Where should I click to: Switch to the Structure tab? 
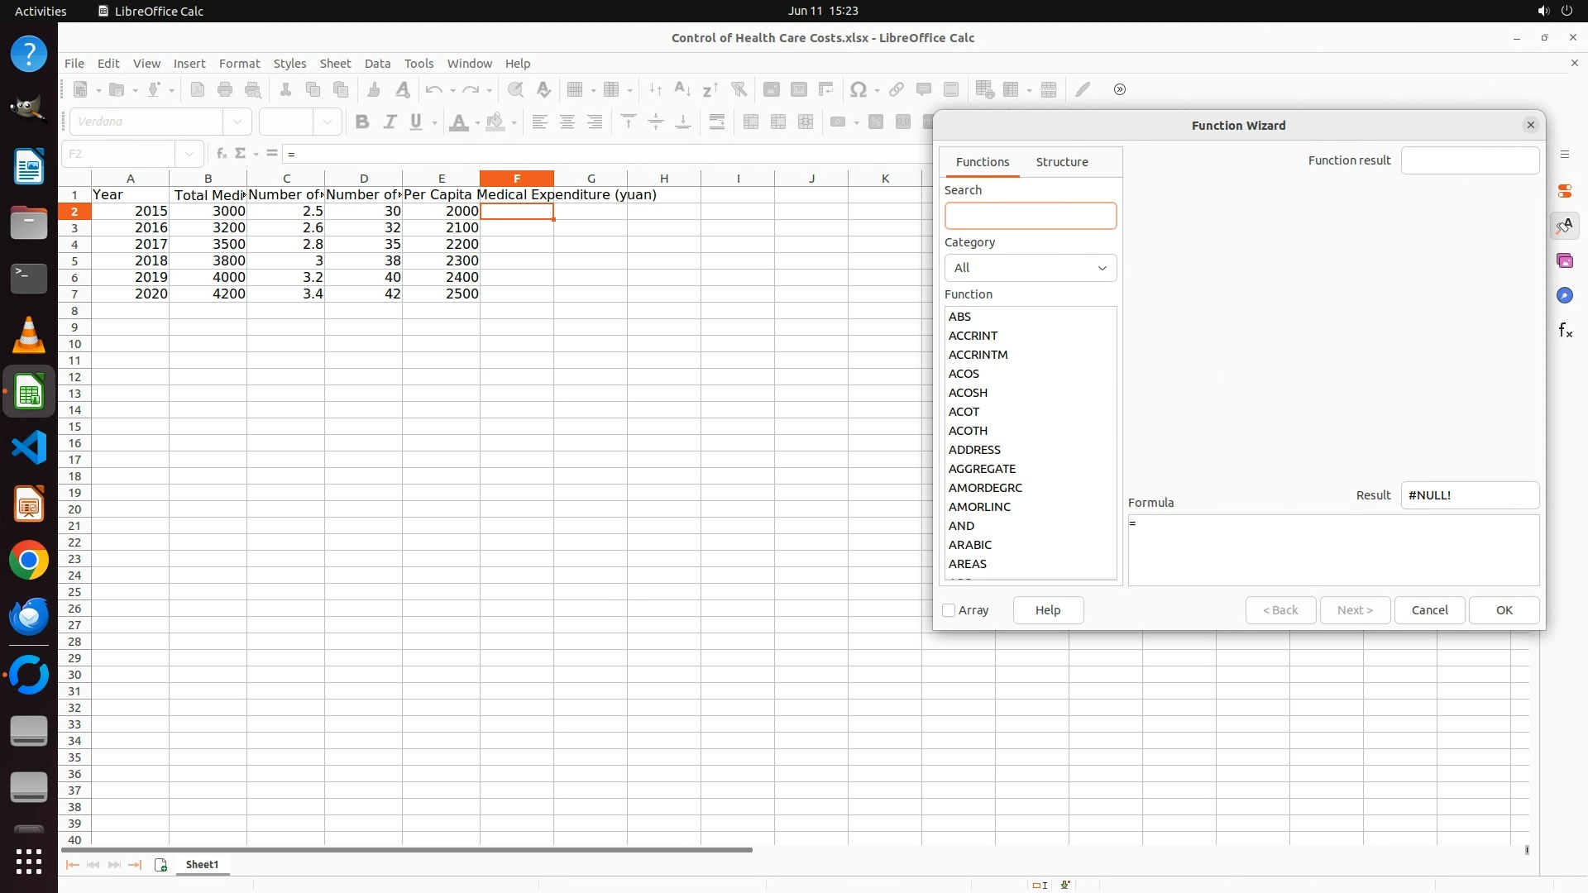1062,162
